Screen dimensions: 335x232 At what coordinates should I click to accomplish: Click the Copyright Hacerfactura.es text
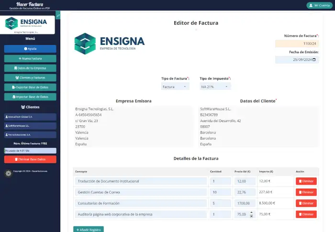click(30, 171)
